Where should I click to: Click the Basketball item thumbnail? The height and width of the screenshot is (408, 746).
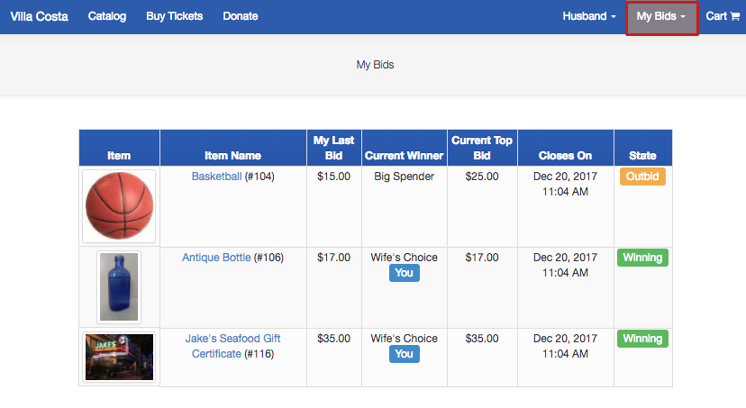point(119,206)
